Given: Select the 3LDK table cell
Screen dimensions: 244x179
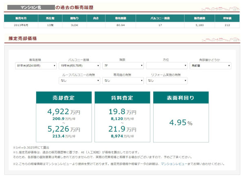Looking at the screenshot, I should pos(75,25).
